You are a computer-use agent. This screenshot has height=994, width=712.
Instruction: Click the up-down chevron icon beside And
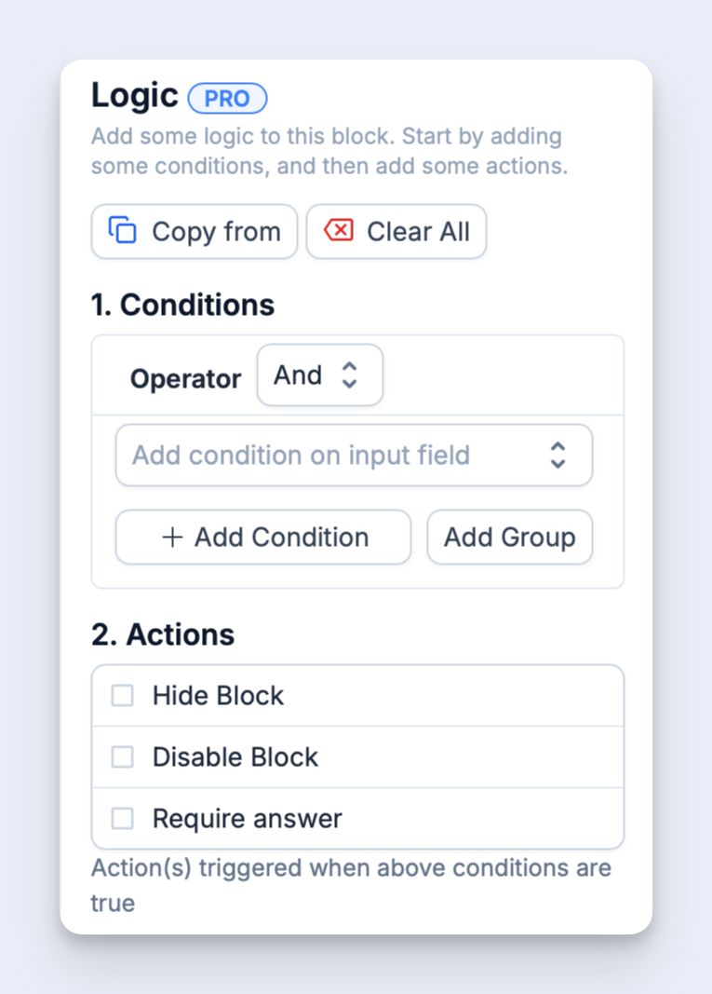(349, 375)
